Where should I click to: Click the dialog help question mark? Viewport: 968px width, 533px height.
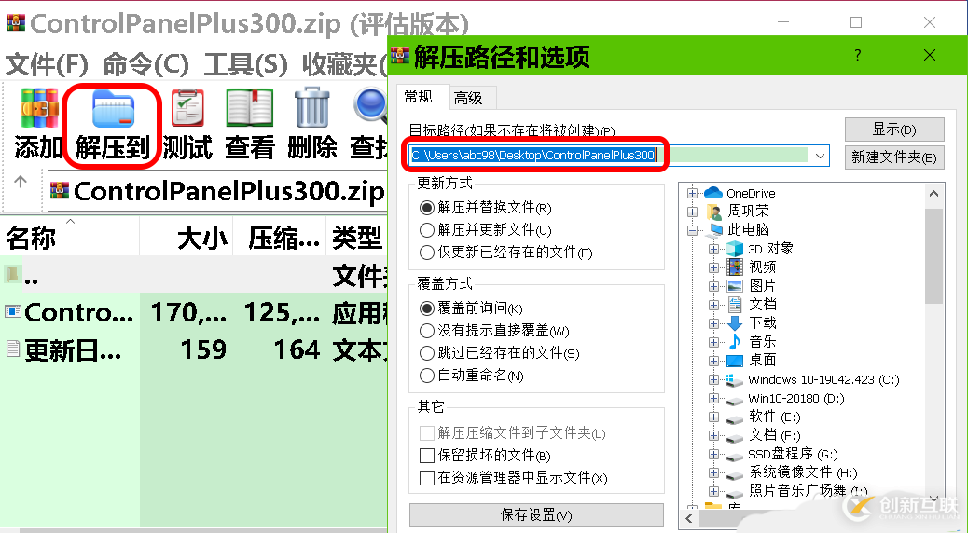[x=858, y=55]
